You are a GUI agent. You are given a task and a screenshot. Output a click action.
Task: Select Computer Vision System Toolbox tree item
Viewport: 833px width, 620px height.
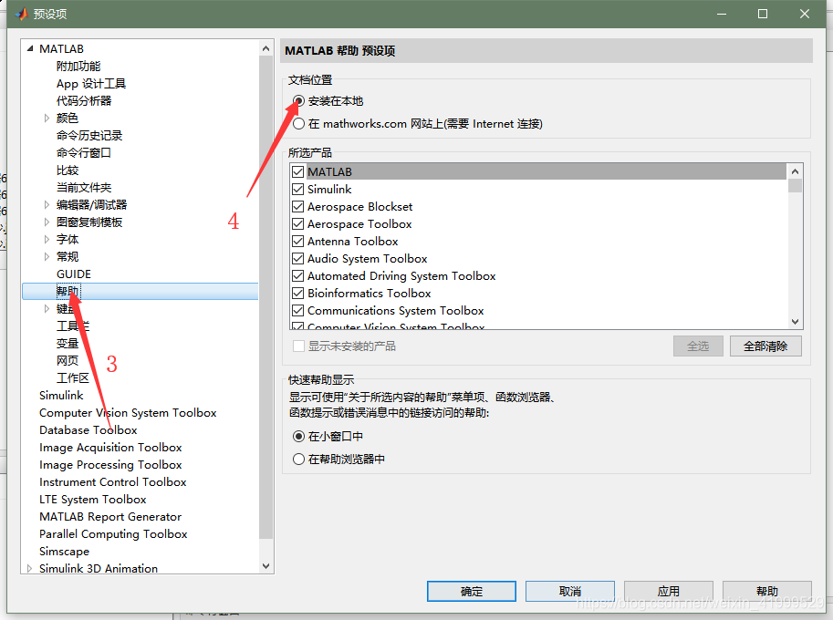128,412
